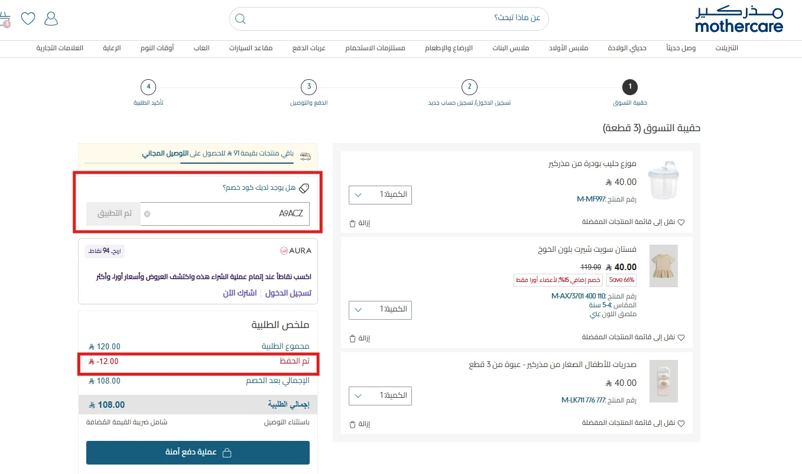This screenshot has height=474, width=802.
Task: Click هل يوجد لديك كود خصم text
Action: (x=259, y=188)
